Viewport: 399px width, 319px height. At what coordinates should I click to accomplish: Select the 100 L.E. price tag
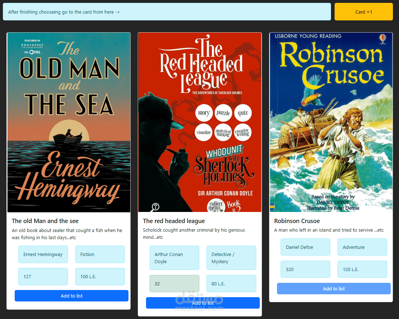click(100, 276)
